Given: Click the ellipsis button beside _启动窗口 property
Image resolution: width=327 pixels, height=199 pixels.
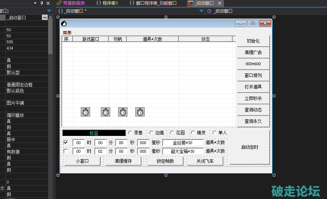Looking at the screenshot, I should 45,17.
